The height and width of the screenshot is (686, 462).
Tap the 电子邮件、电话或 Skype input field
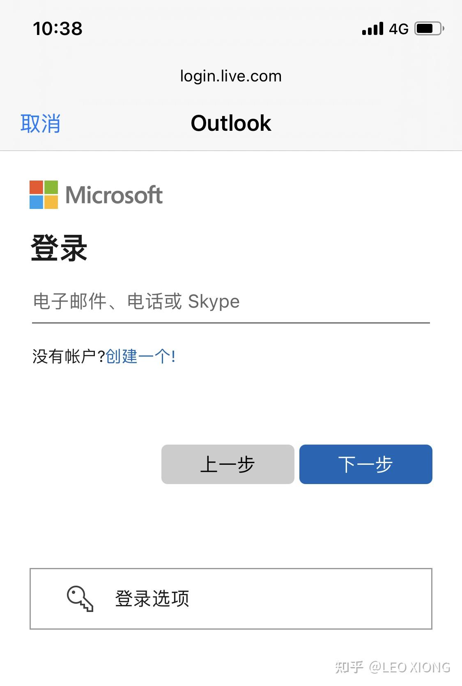coord(230,302)
